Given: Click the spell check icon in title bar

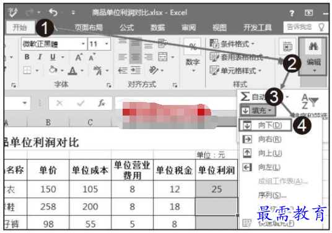Looking at the screenshot, I should click(12, 12).
